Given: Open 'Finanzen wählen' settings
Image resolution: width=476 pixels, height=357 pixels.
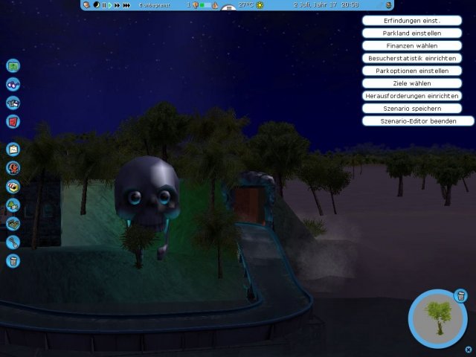Looking at the screenshot, I should (x=411, y=46).
